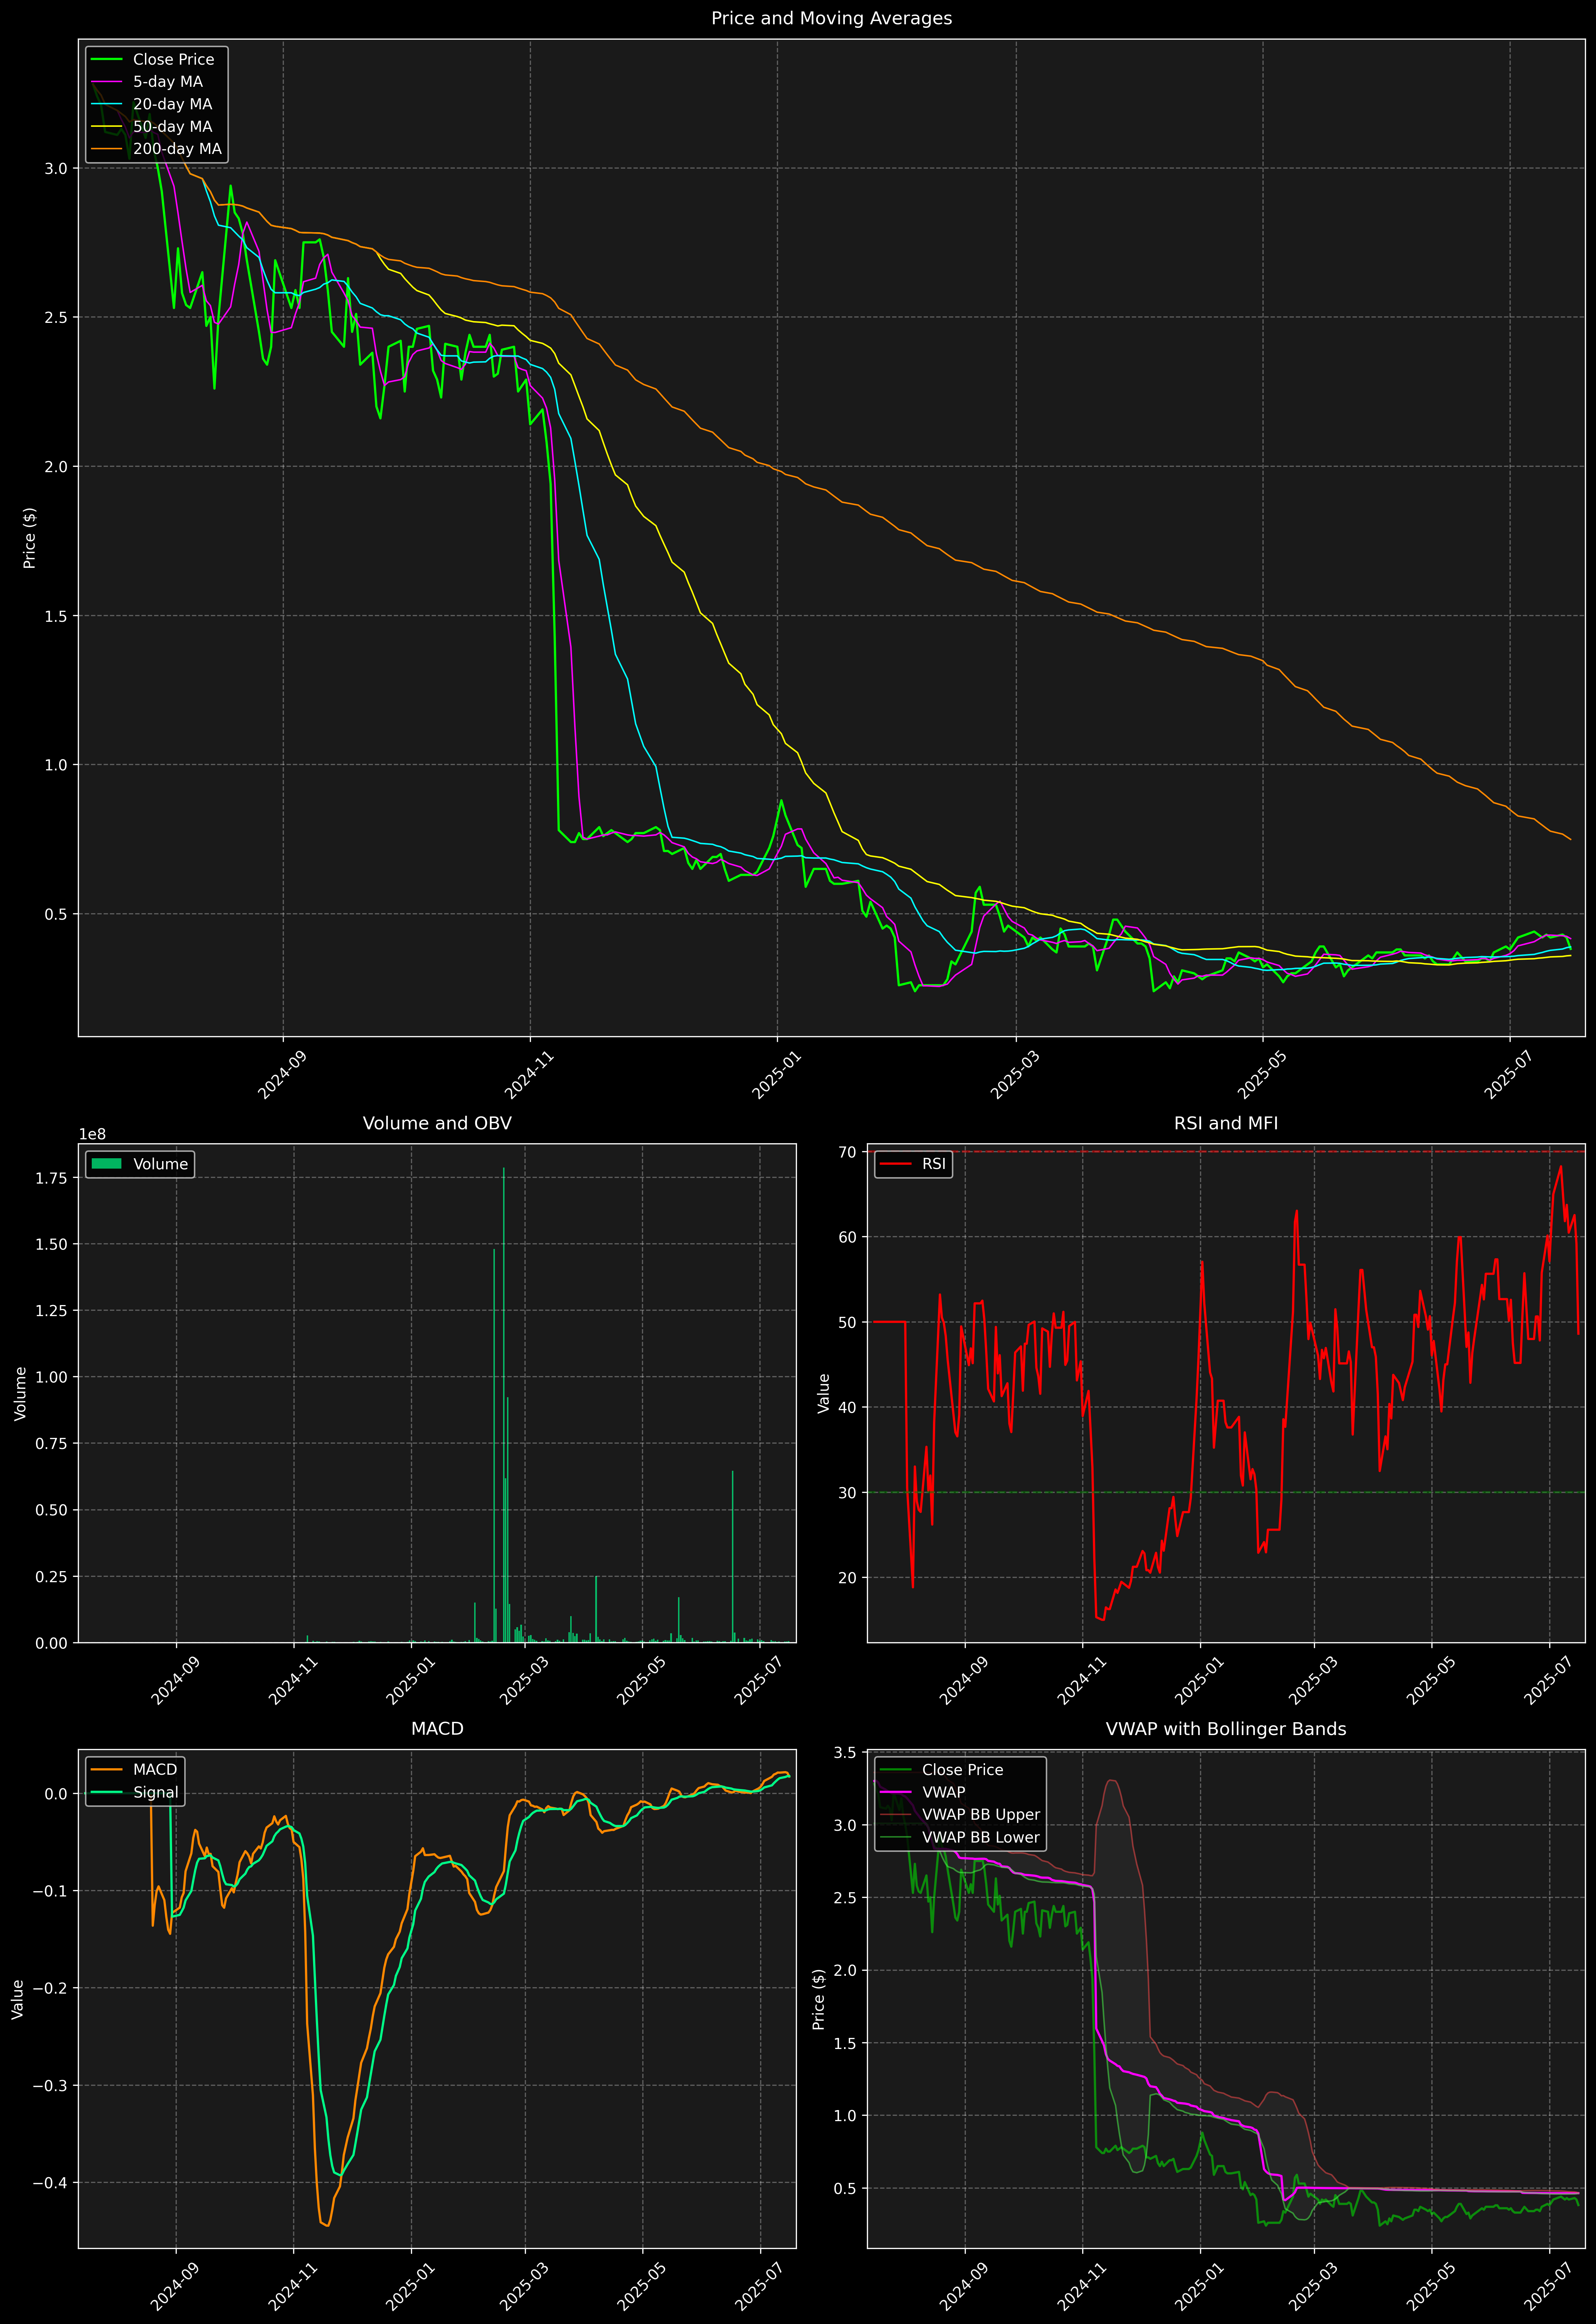Click the 2024-11 date tick under the VWAP chart

pos(1081,2287)
